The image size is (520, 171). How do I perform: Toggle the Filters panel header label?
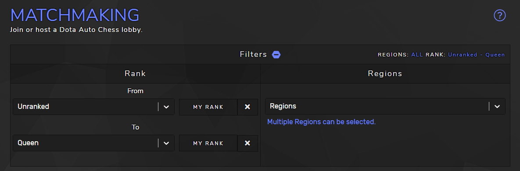(x=253, y=54)
